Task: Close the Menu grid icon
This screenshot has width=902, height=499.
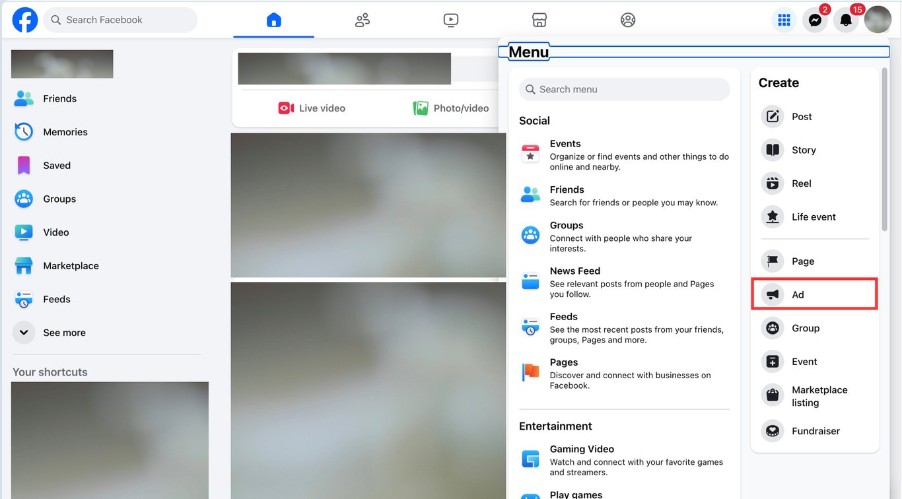Action: (784, 20)
